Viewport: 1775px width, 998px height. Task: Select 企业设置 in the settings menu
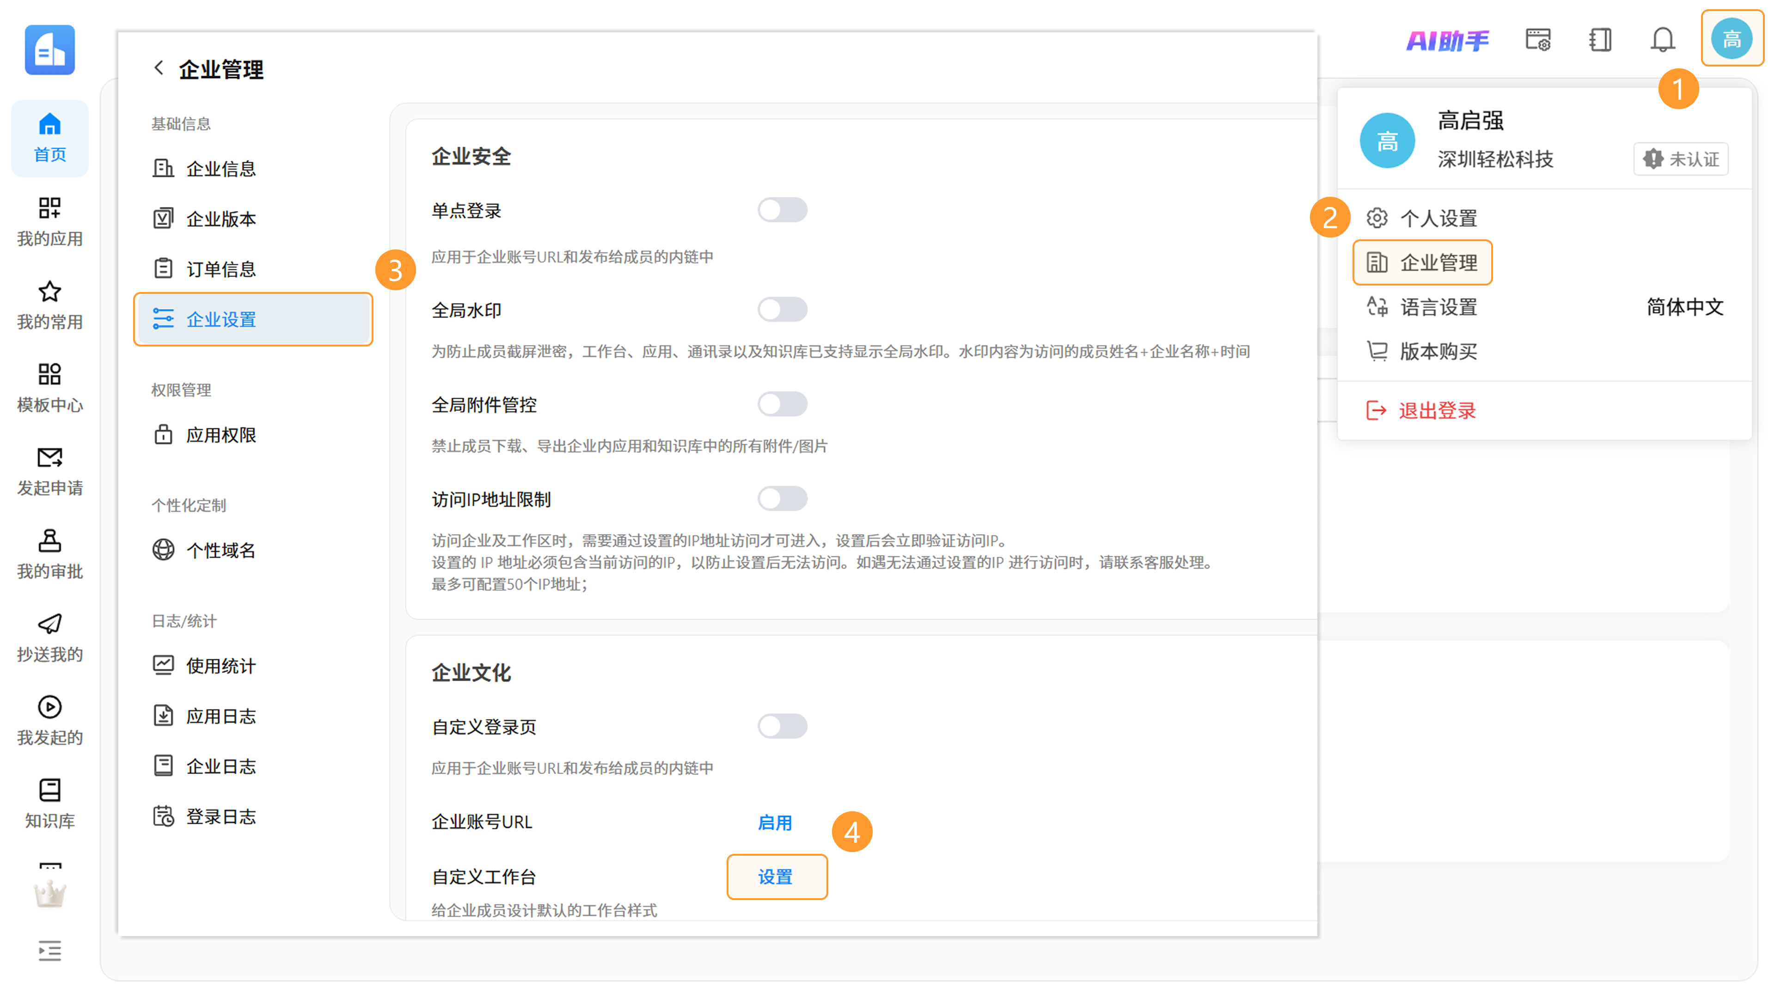point(254,320)
